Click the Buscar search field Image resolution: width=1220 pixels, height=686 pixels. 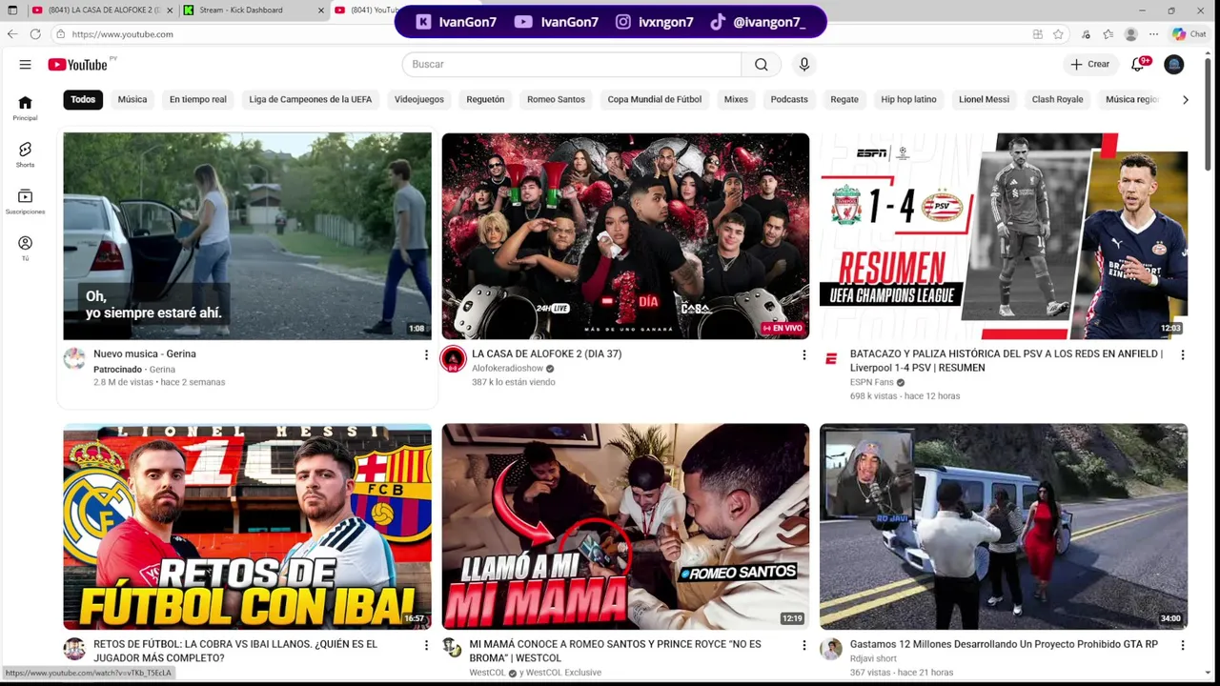[x=572, y=64]
